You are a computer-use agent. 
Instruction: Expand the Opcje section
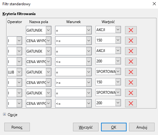(x=4, y=114)
